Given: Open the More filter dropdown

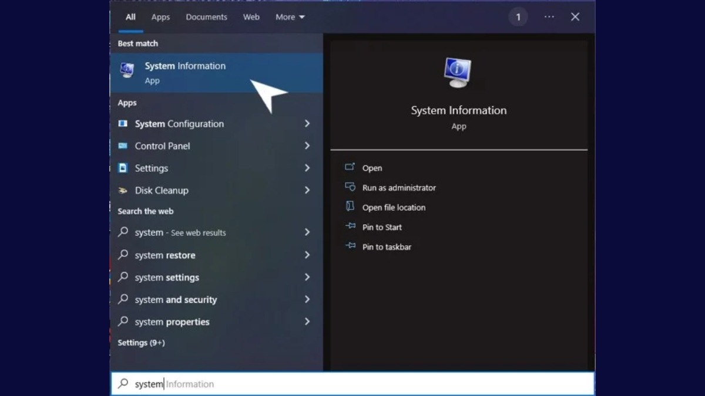Looking at the screenshot, I should point(290,17).
